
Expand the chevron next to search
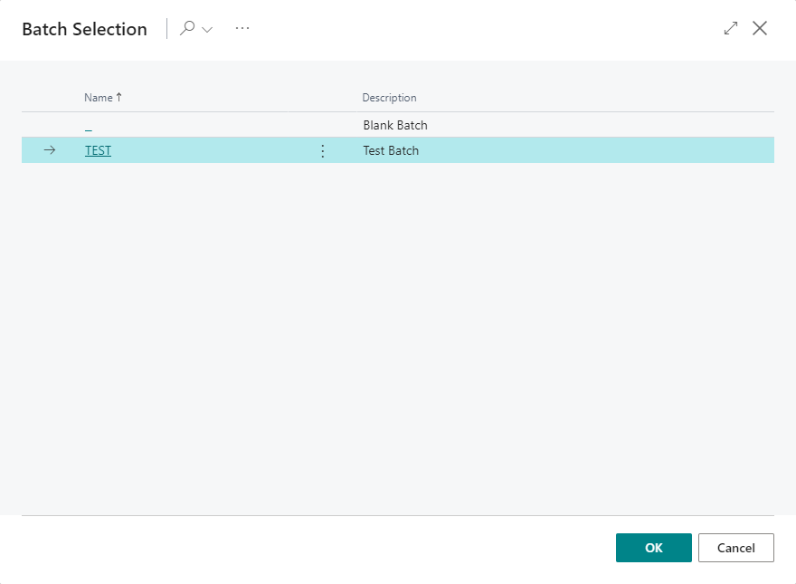[207, 29]
